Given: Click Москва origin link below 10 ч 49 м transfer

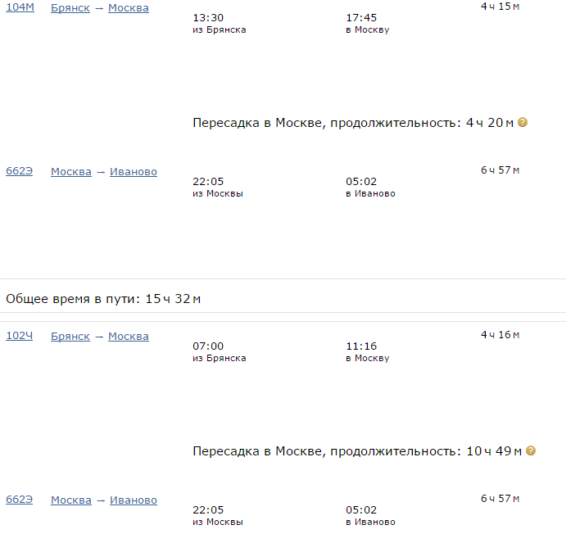Looking at the screenshot, I should coord(71,500).
